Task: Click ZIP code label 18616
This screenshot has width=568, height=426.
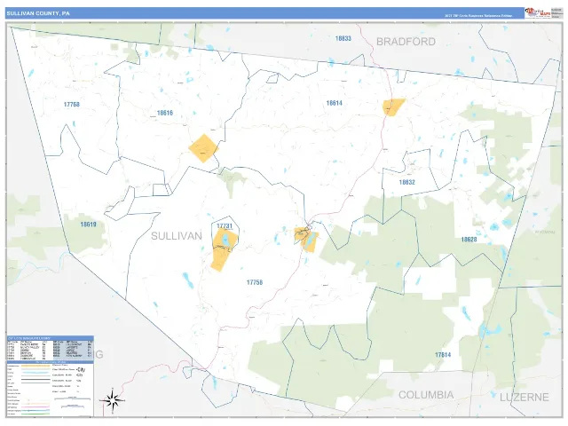Action: [165, 113]
